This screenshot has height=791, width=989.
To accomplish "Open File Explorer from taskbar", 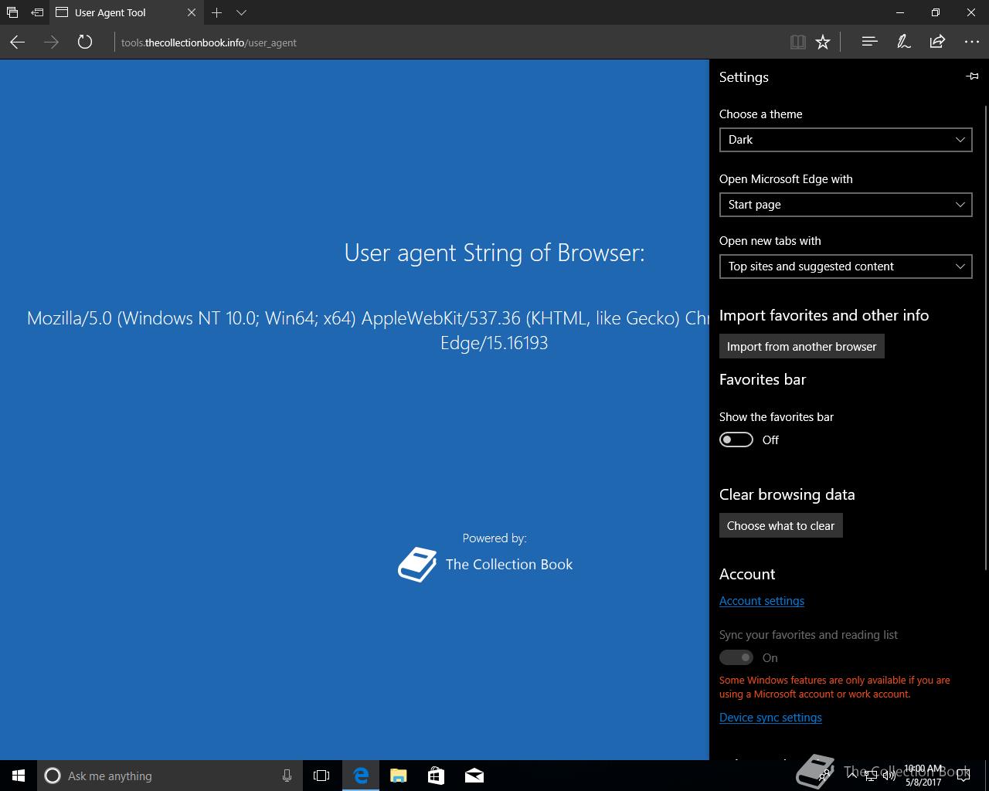I will [399, 776].
